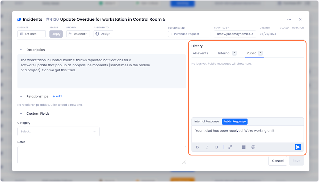Click reporter arnav@beamdynamics.io field
319x182 pixels.
(235, 34)
